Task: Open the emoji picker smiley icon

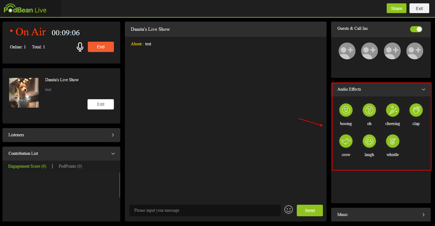Action: click(288, 209)
